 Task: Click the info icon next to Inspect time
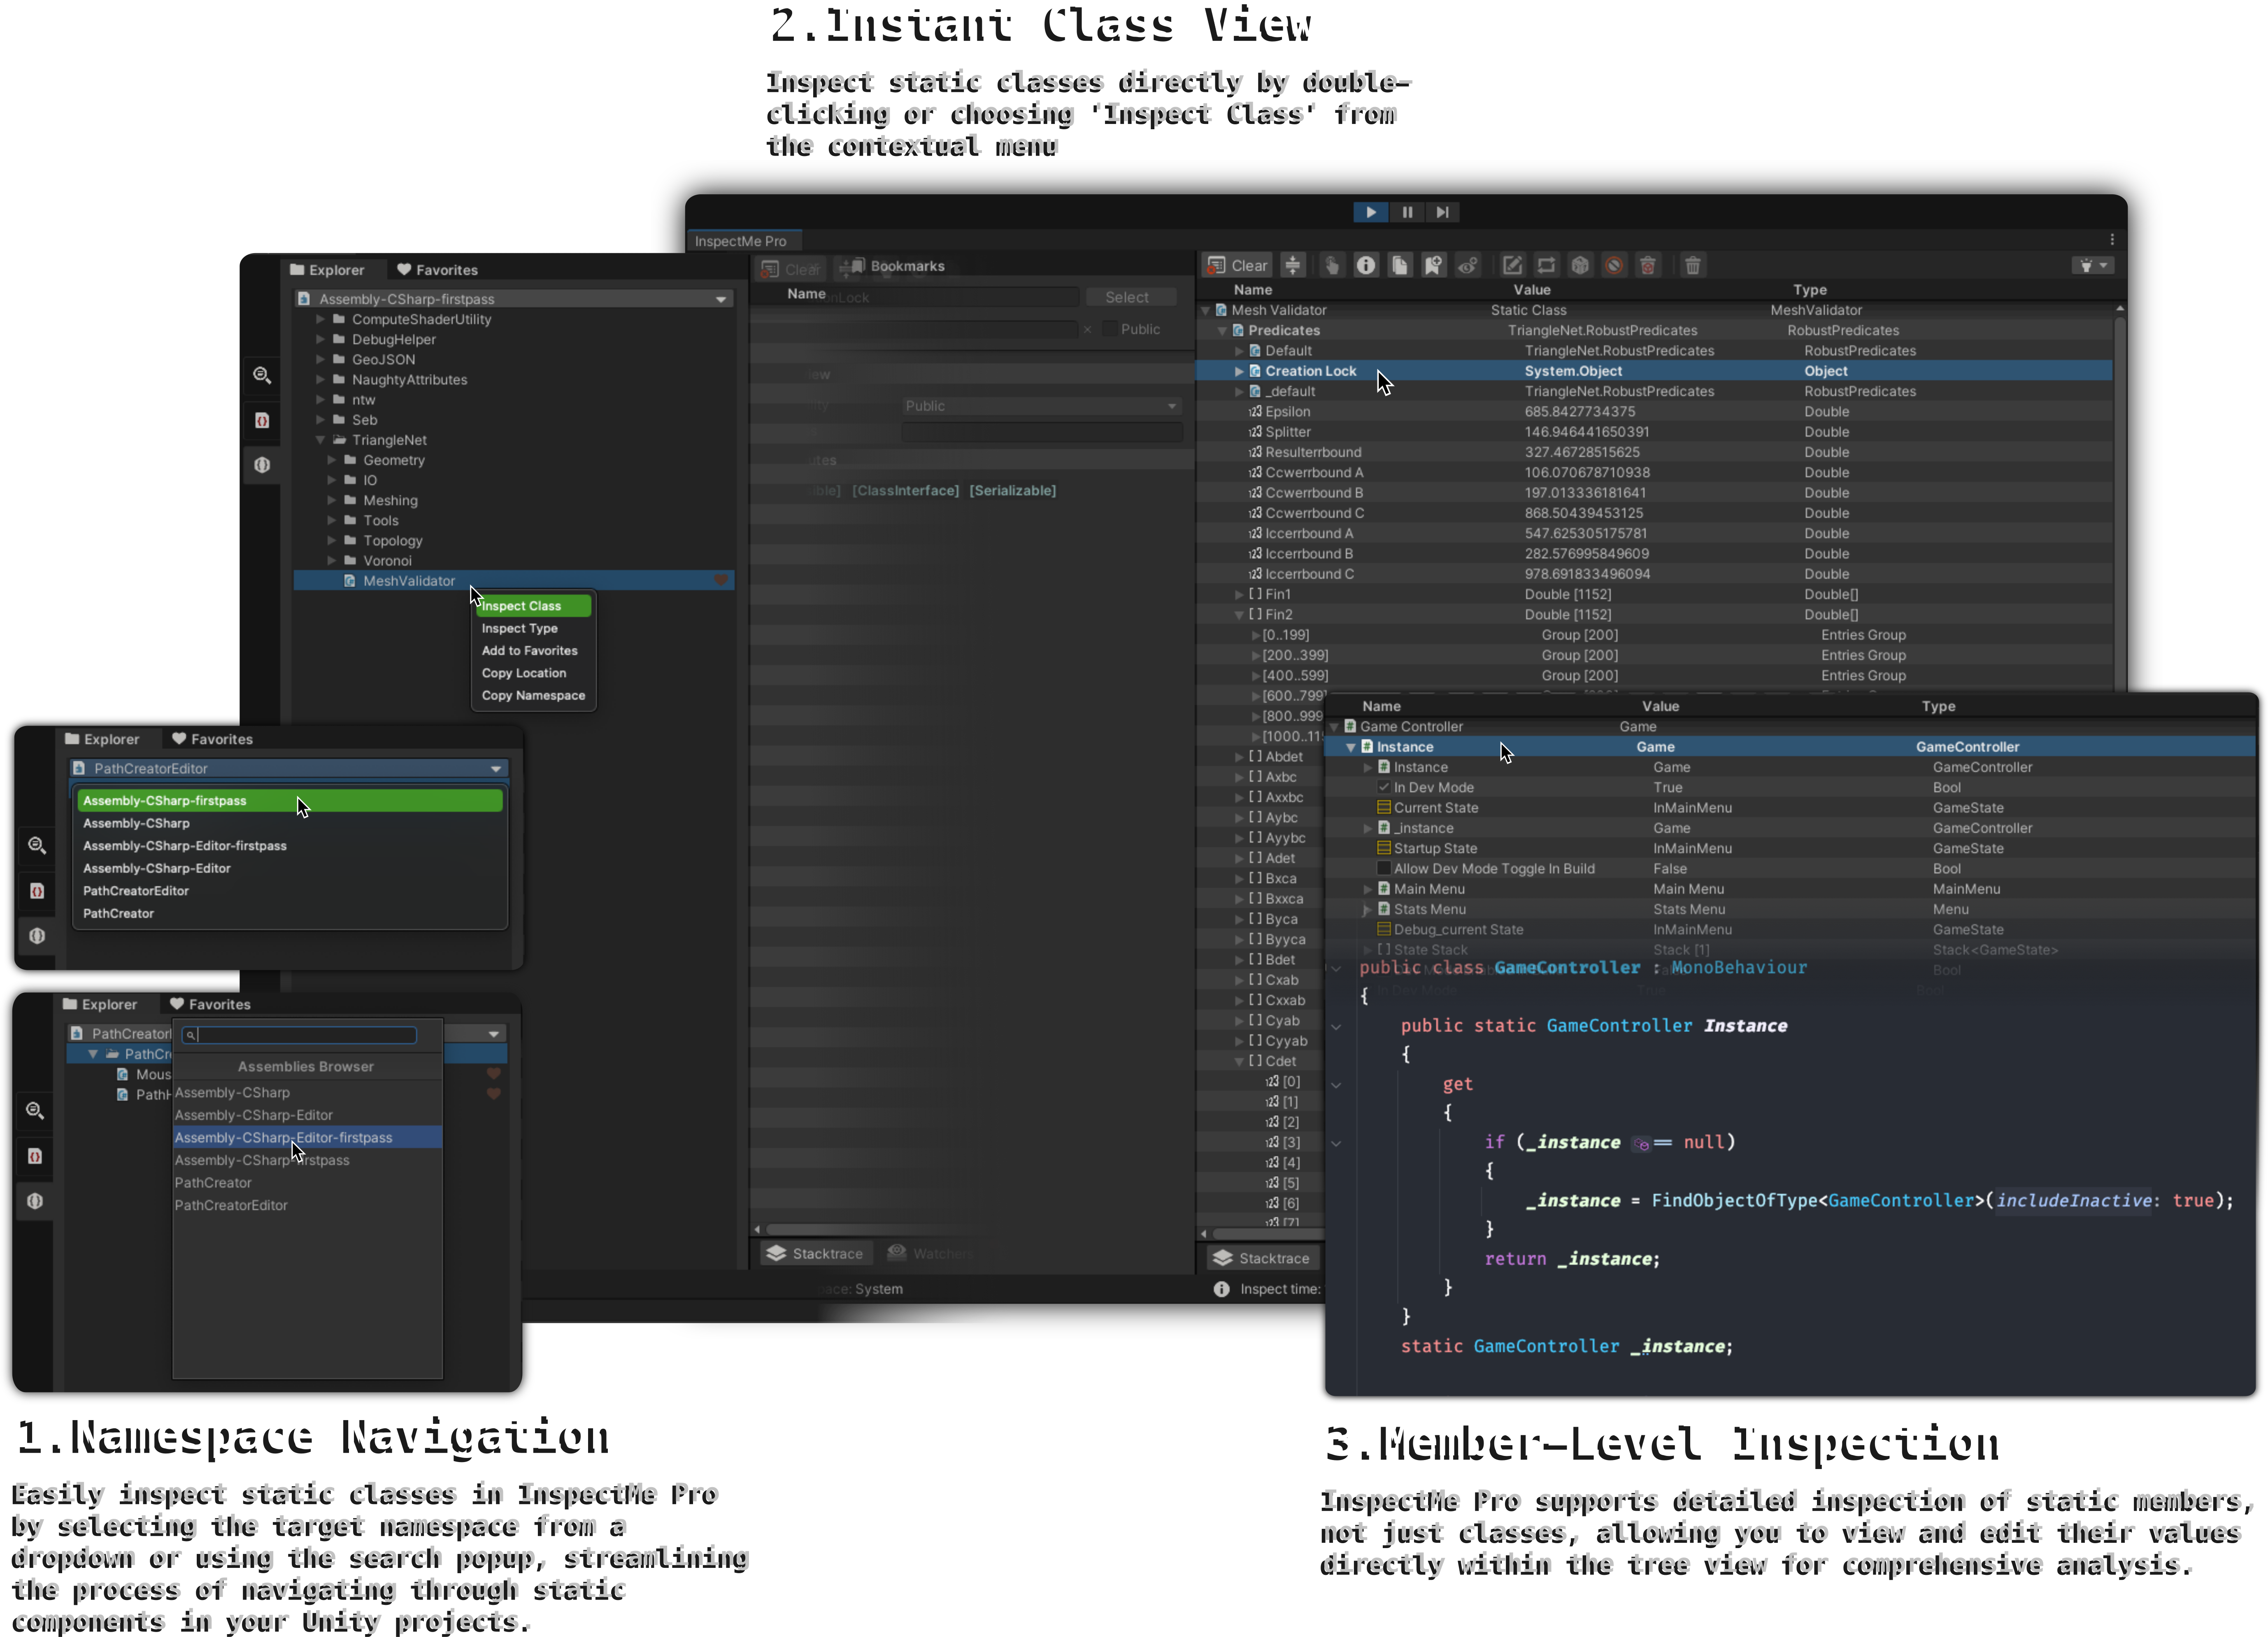(1221, 1289)
